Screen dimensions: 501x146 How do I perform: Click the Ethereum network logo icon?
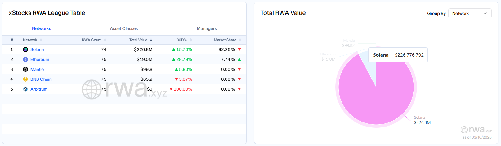coord(25,59)
